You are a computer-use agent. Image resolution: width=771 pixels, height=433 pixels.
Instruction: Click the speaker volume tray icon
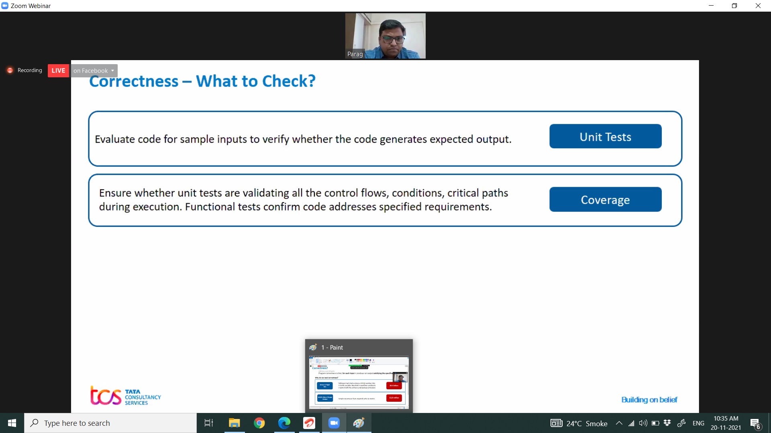[x=643, y=423]
